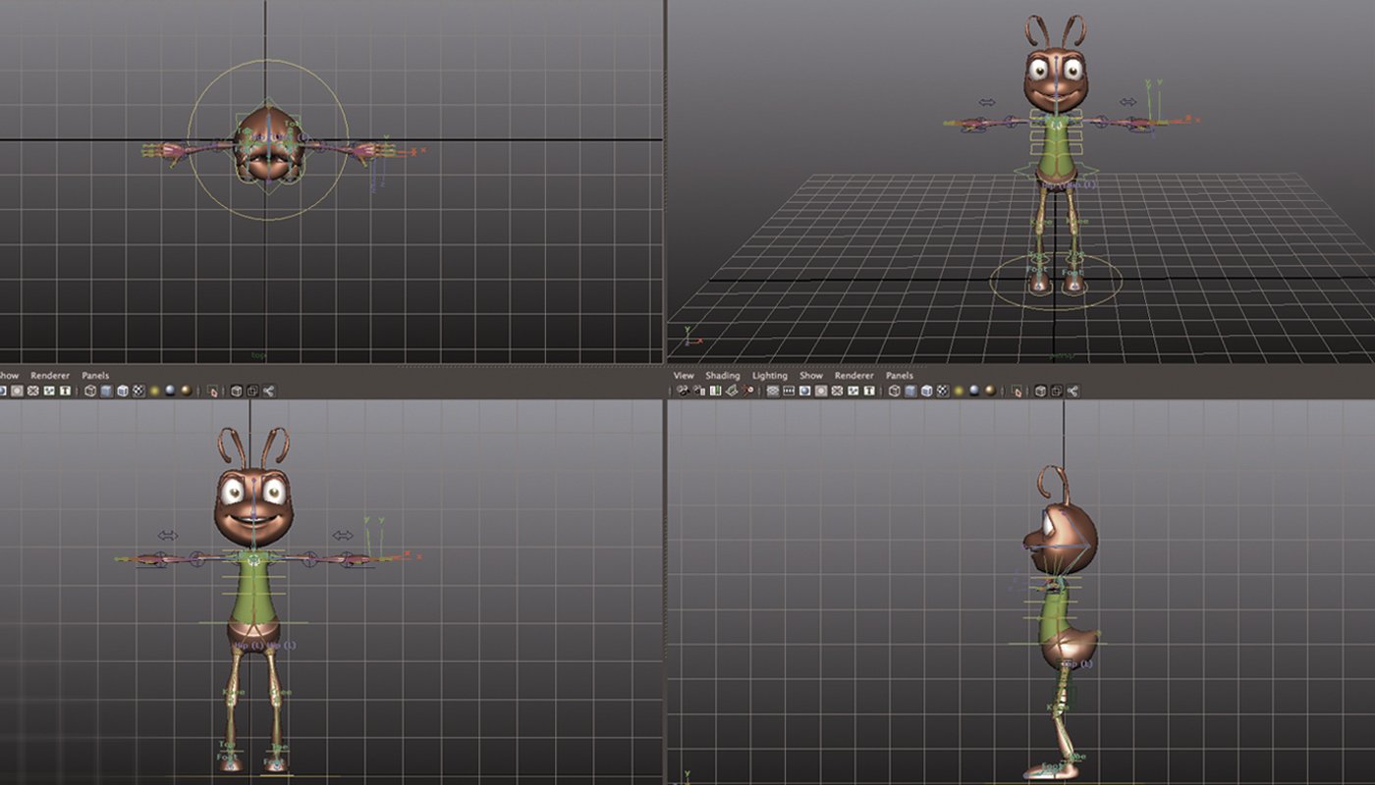Click the textured checker icon in side view toolbar
The image size is (1375, 785).
(x=943, y=391)
